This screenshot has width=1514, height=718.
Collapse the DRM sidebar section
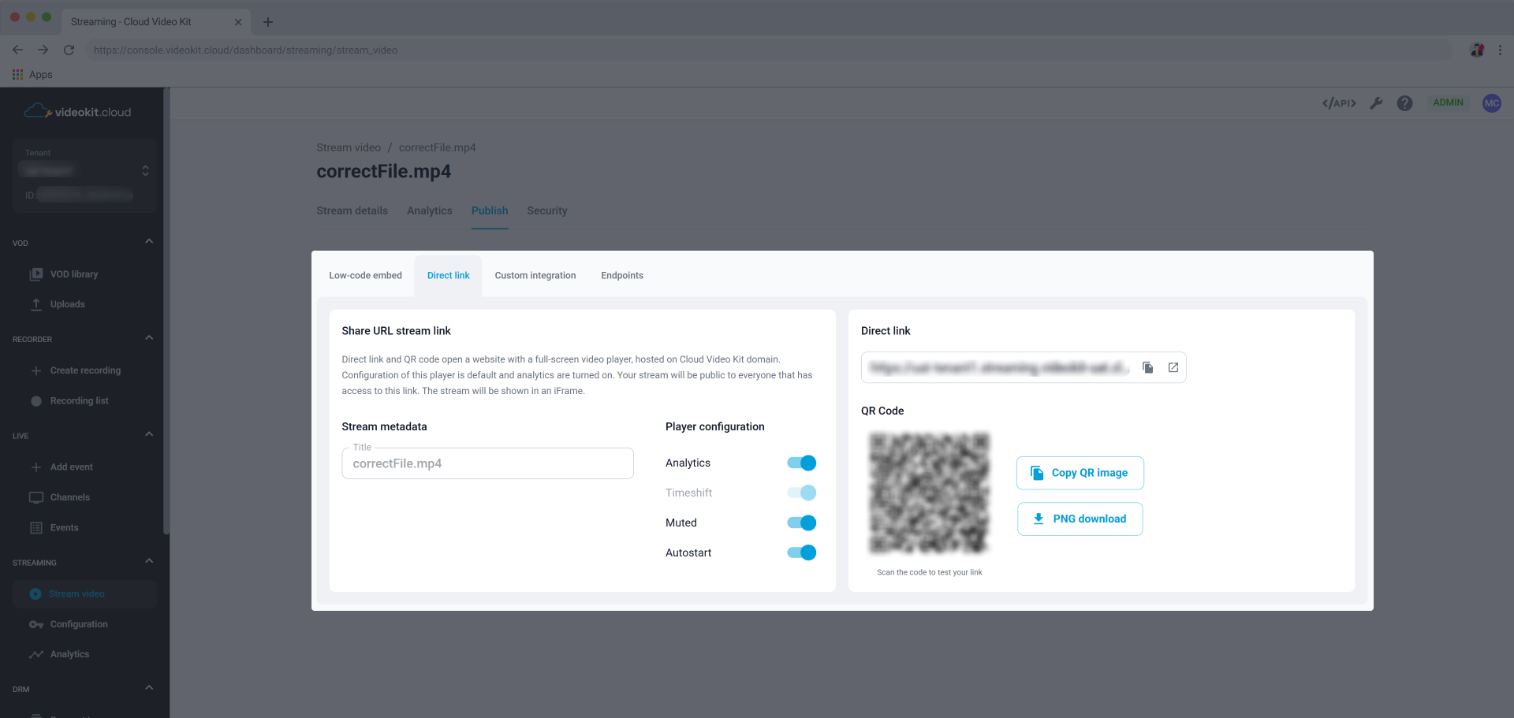point(149,688)
